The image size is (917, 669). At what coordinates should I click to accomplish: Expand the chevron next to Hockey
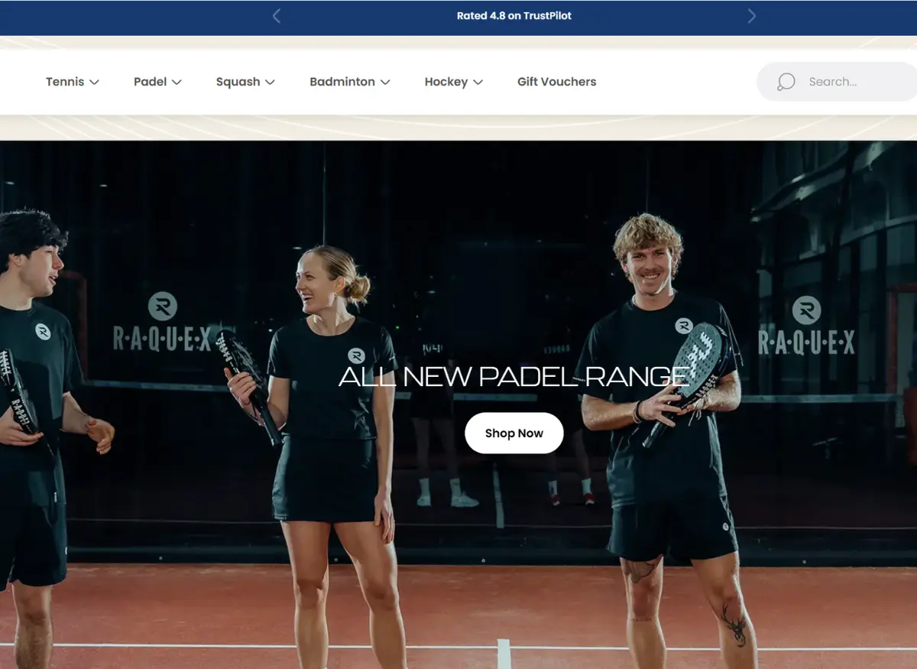(478, 83)
